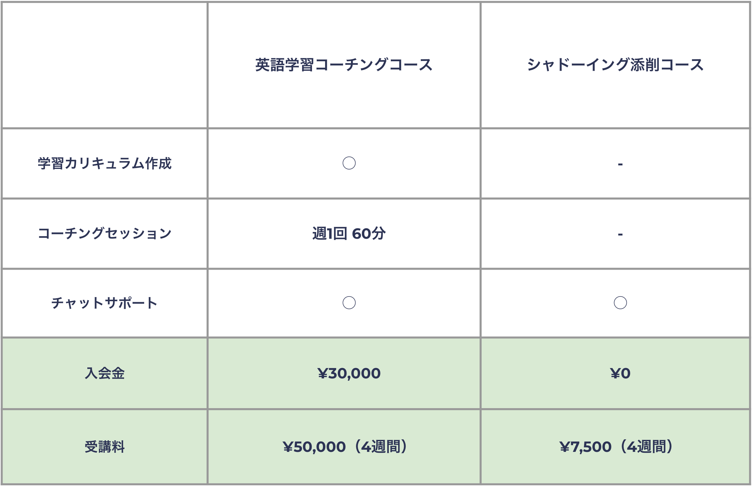The image size is (752, 487).
Task: Click the circle for 学習カリキュラム作成 coaching course
Action: coord(349,163)
